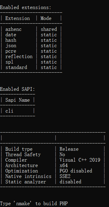Click 'static' mode in the pcre row

click(x=49, y=51)
